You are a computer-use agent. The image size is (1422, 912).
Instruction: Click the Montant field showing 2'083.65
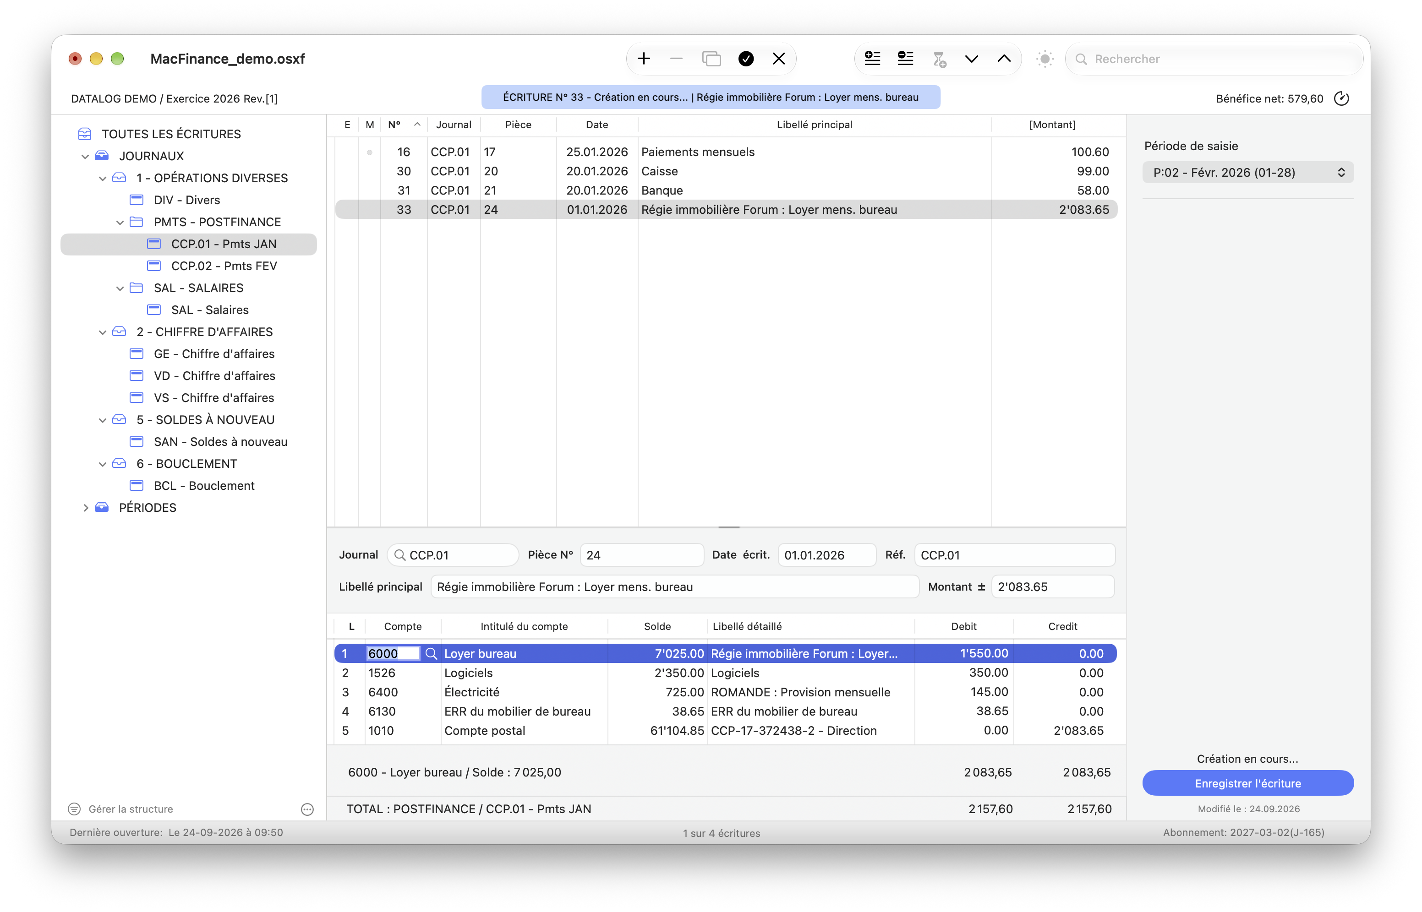point(1052,586)
